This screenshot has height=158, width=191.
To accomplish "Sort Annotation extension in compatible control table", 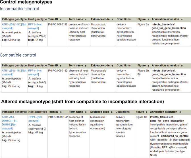I will [x=182, y=66].
